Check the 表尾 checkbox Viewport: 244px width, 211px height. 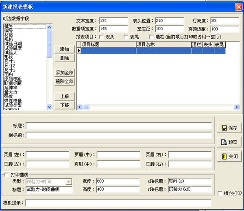point(126,37)
